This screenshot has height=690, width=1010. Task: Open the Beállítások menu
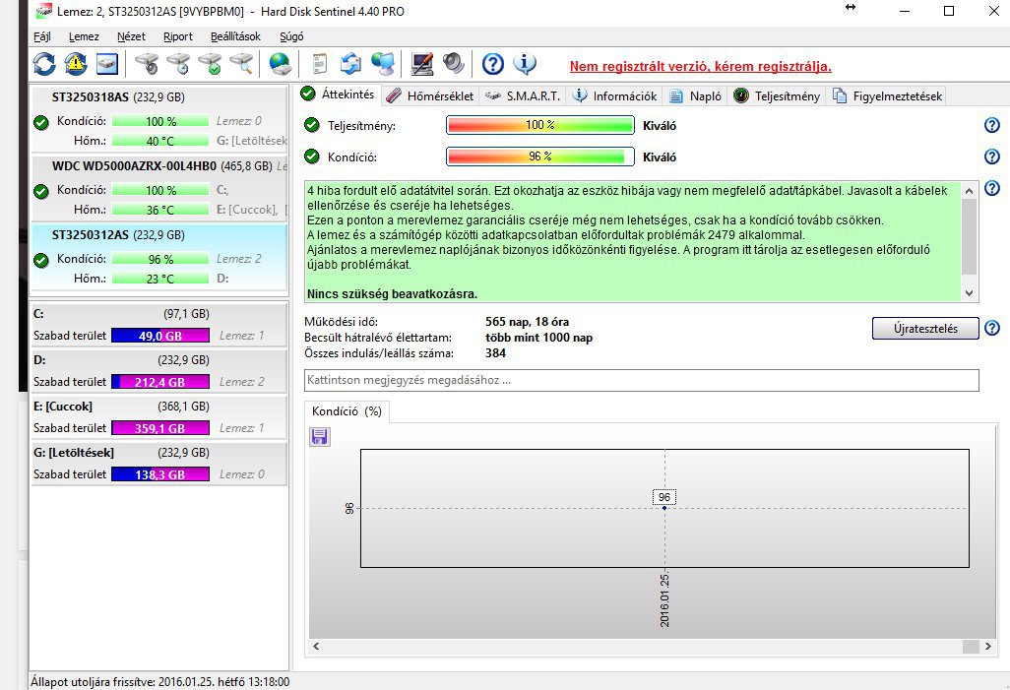pyautogui.click(x=235, y=36)
